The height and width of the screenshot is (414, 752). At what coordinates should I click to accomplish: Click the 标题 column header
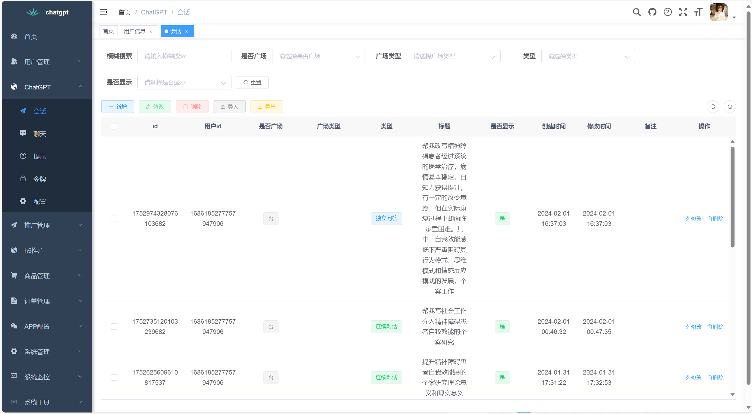[444, 126]
